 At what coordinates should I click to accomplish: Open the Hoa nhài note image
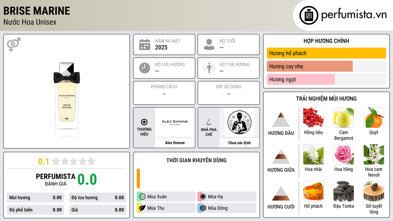click(313, 154)
